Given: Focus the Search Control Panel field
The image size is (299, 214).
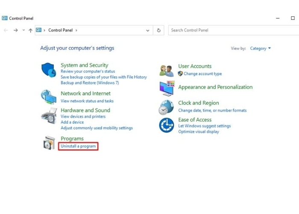Looking at the screenshot, I should pos(234,30).
